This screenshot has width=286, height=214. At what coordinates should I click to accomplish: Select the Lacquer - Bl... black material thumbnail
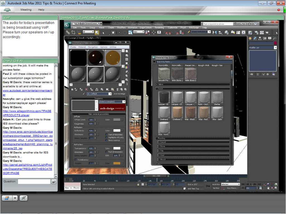point(164,98)
